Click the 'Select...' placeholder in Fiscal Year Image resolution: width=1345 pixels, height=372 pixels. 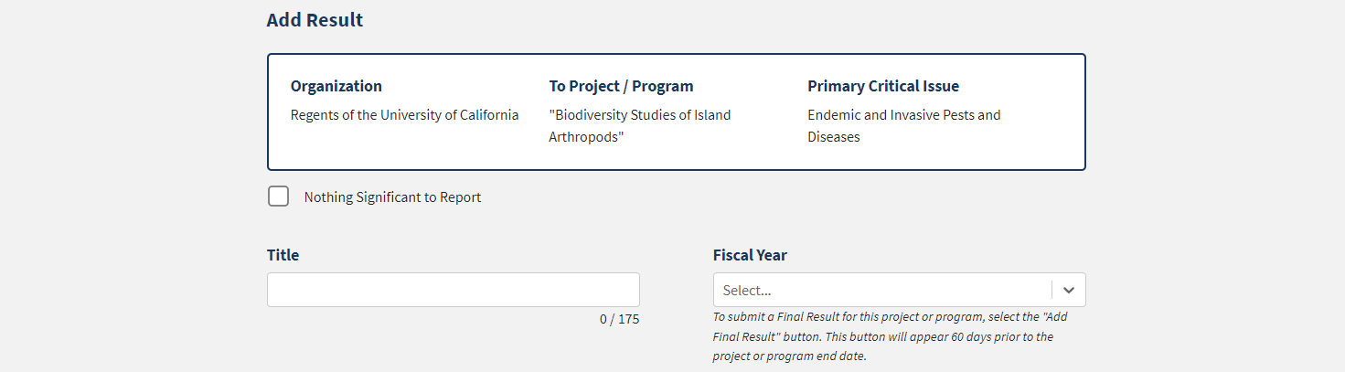pos(747,291)
